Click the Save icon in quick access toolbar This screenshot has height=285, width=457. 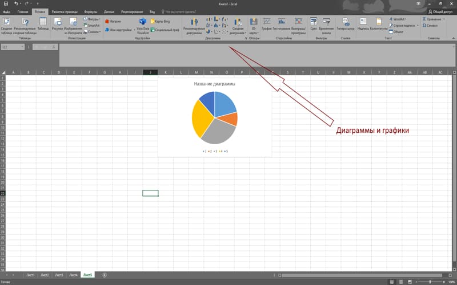pos(6,4)
